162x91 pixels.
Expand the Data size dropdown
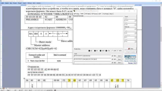[135, 29]
